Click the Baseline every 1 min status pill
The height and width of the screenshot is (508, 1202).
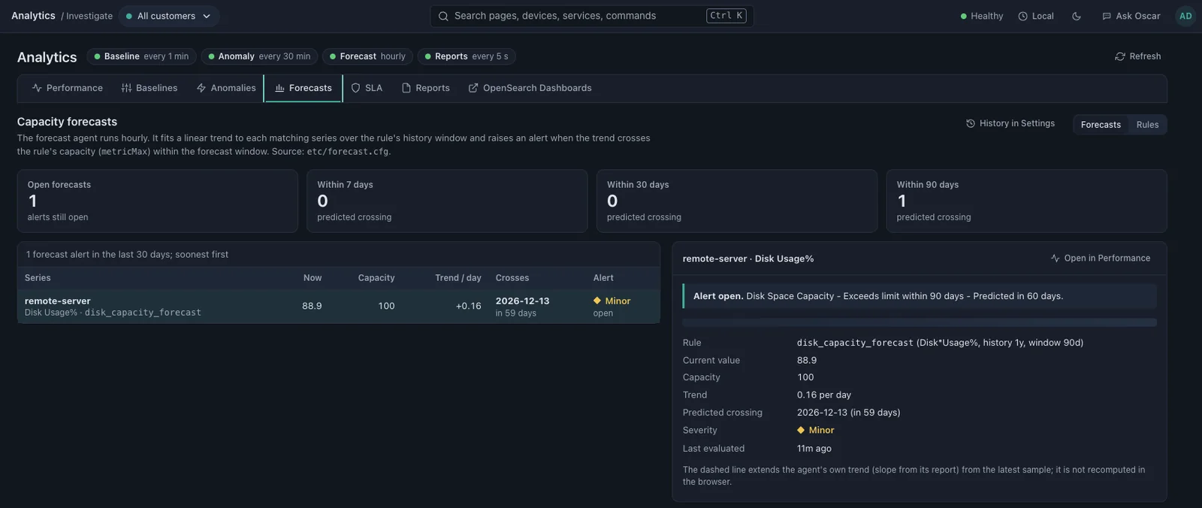click(141, 56)
